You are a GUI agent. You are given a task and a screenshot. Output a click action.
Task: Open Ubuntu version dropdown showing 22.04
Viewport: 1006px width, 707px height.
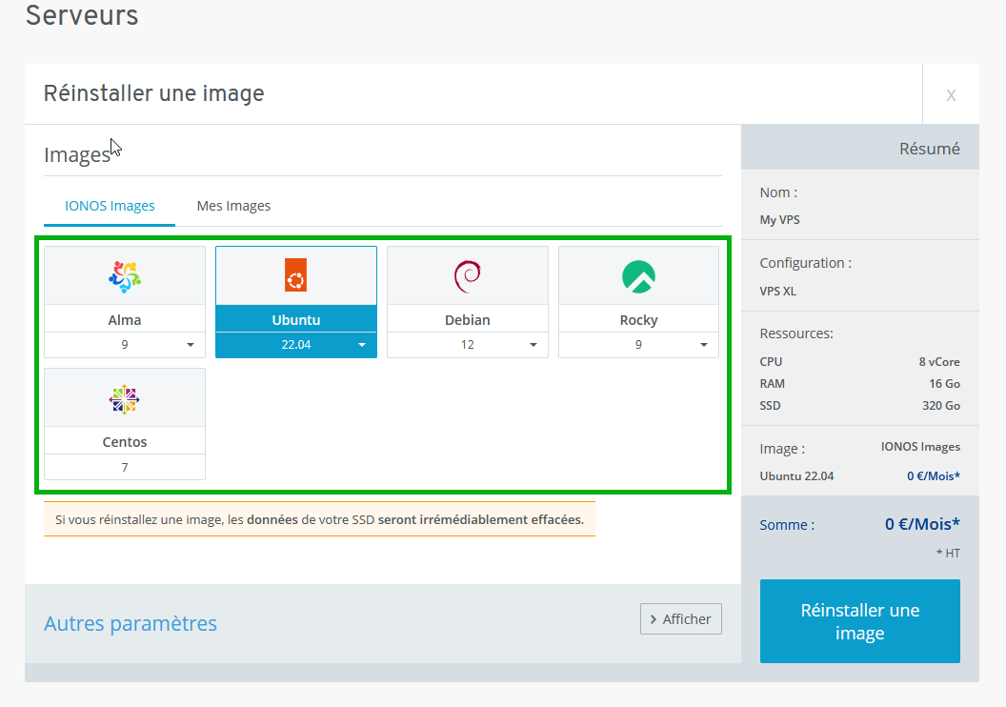pyautogui.click(x=295, y=345)
